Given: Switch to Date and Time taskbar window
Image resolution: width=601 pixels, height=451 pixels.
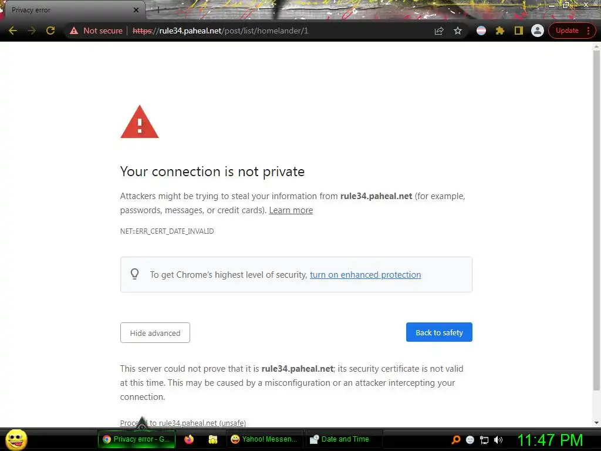Looking at the screenshot, I should (x=343, y=439).
